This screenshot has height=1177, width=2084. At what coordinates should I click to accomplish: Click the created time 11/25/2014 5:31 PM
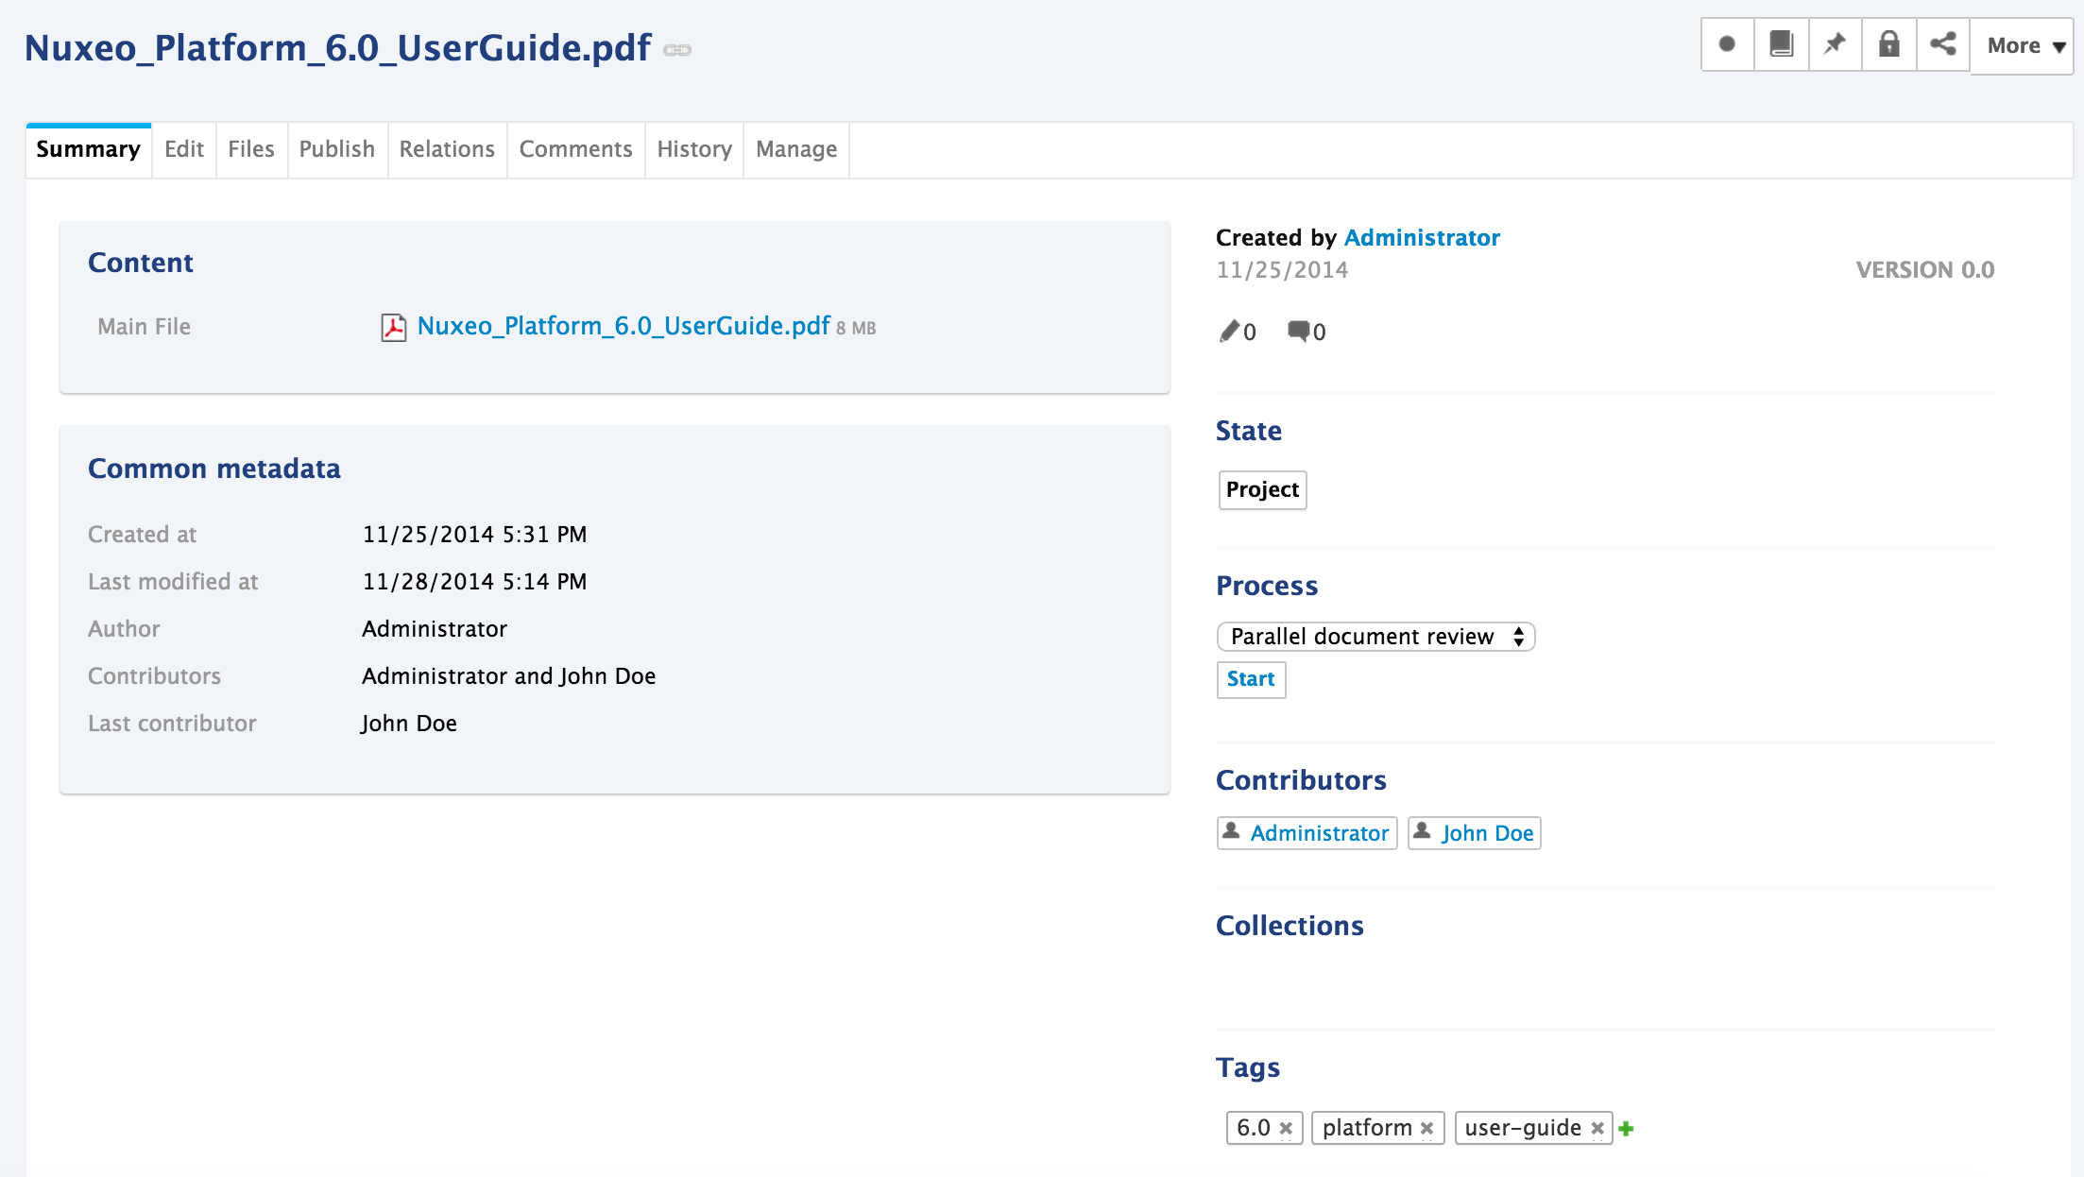[x=474, y=535]
